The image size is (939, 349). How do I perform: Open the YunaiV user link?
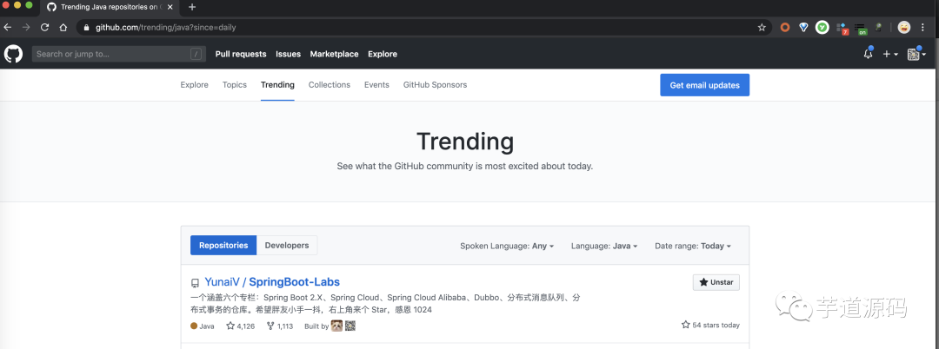click(222, 281)
